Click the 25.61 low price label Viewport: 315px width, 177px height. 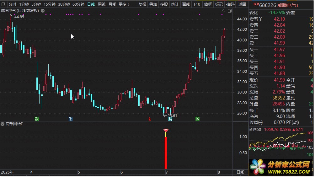172,116
